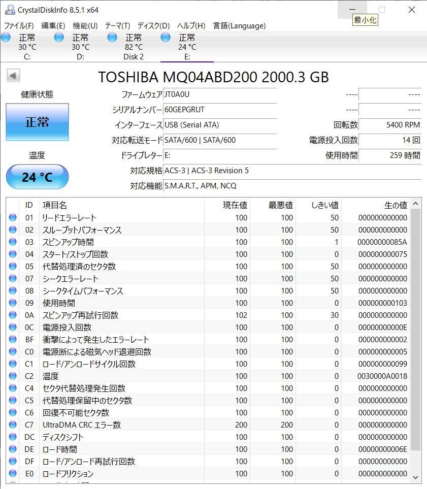Click the status orb of attribute 0A スピンアップ再試行回数
The image size is (427, 489).
click(x=13, y=315)
